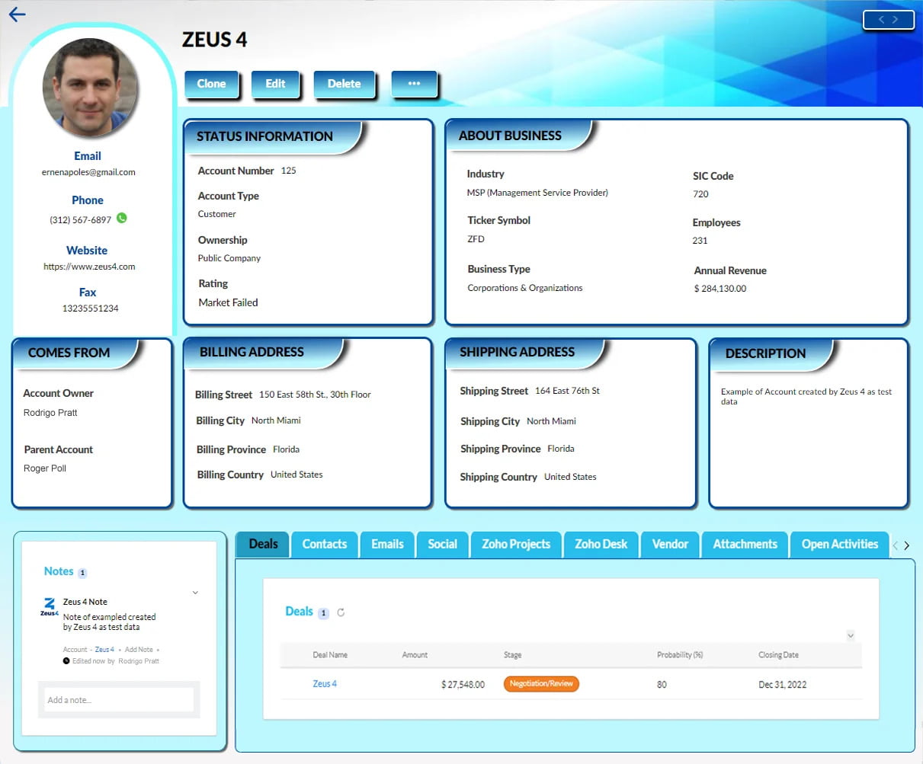Image resolution: width=923 pixels, height=764 pixels.
Task: Click the account profile photo
Action: pyautogui.click(x=91, y=88)
